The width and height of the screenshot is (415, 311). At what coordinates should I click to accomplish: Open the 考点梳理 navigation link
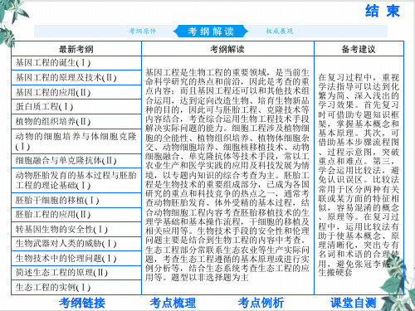tap(173, 303)
